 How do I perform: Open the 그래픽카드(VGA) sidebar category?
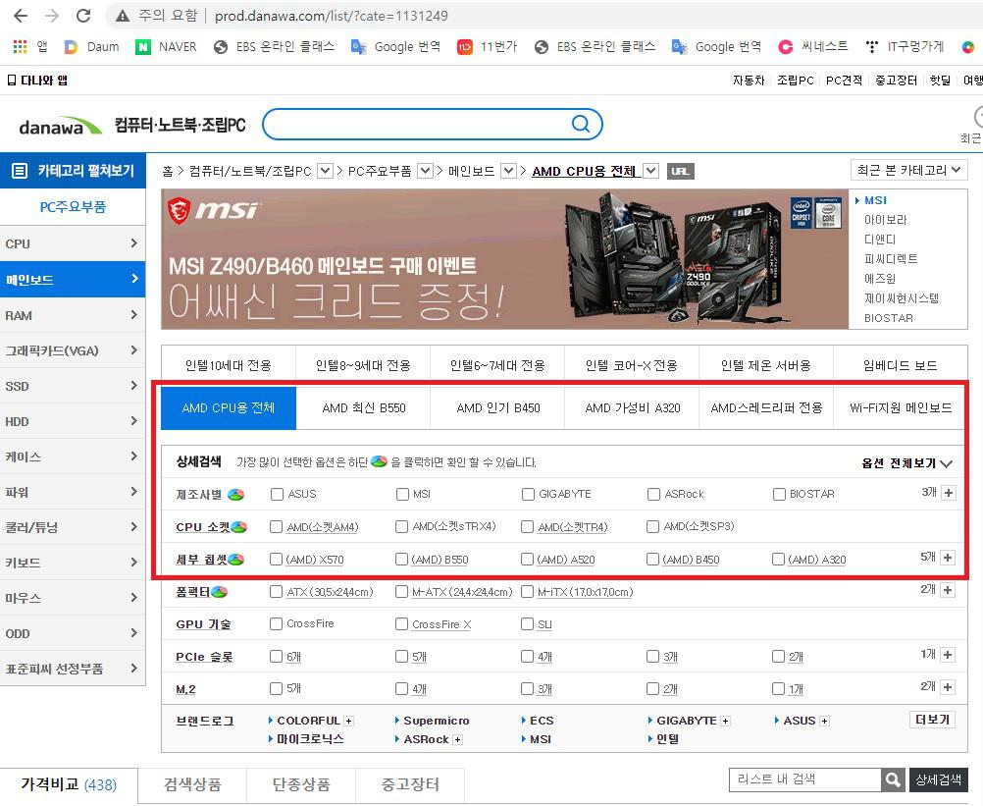[72, 350]
